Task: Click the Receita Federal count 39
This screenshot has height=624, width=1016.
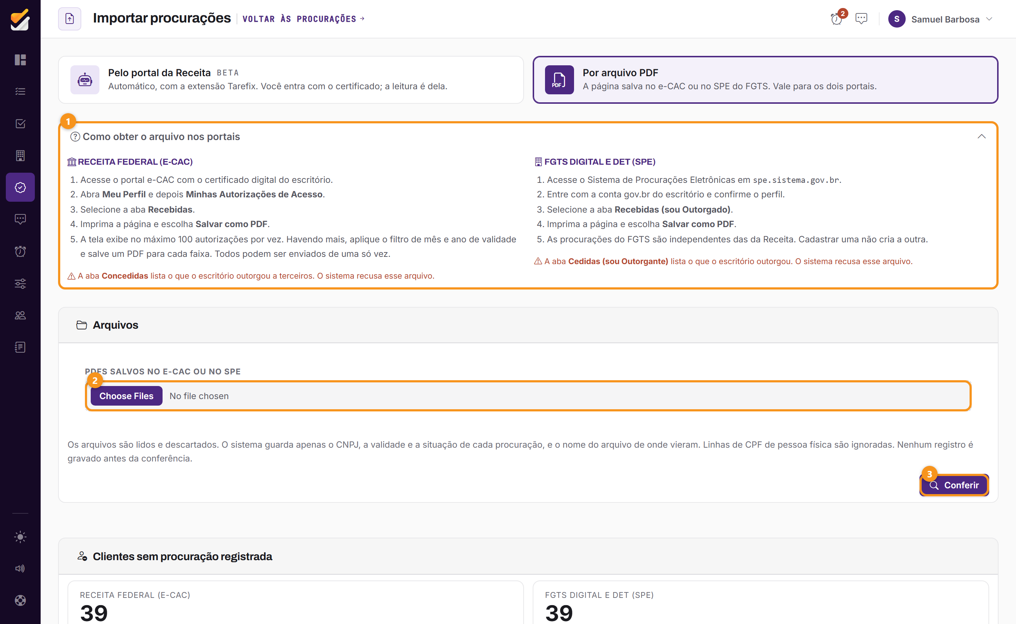Action: 94,613
